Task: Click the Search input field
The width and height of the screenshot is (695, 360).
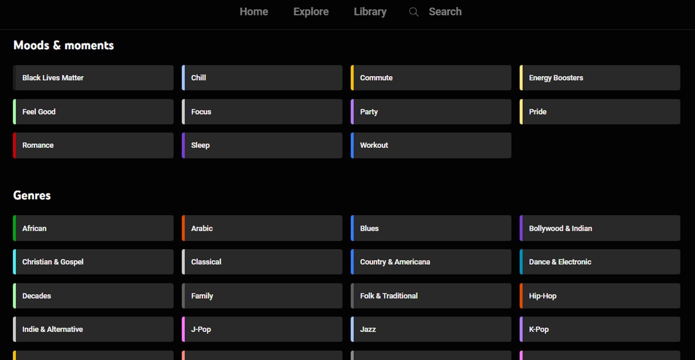Action: 445,12
